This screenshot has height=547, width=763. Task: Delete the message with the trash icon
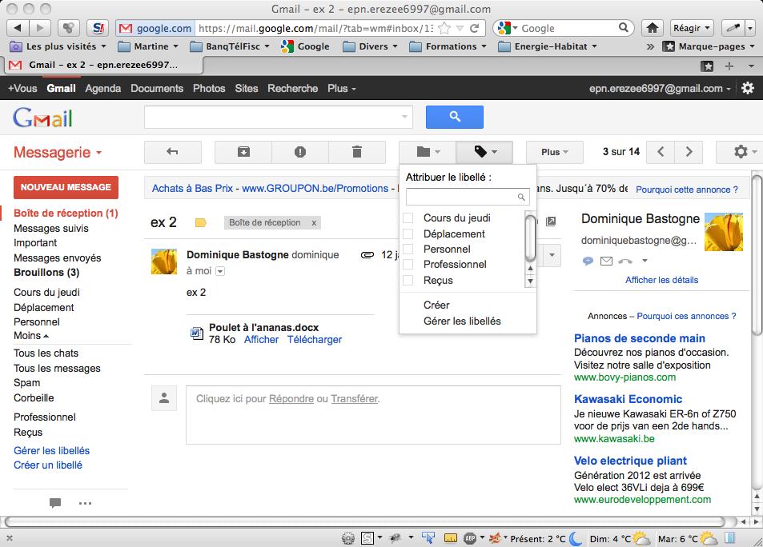click(357, 152)
